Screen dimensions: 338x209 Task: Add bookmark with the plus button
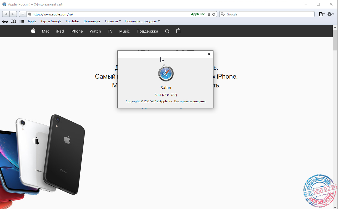[x=23, y=14]
